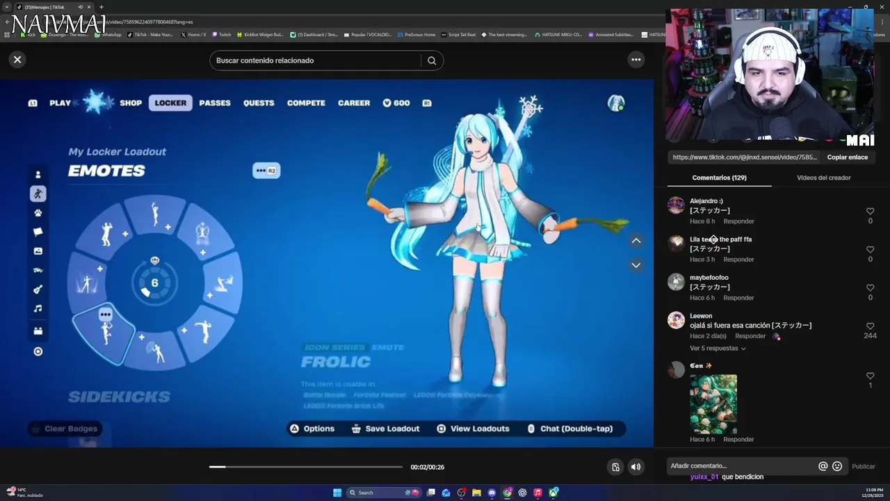
Task: Select the character outfit locker category icon
Action: pos(38,175)
